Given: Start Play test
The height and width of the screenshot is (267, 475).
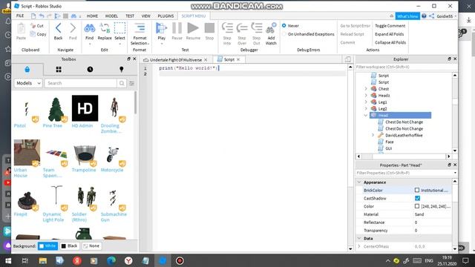Looking at the screenshot, I should coord(161,28).
